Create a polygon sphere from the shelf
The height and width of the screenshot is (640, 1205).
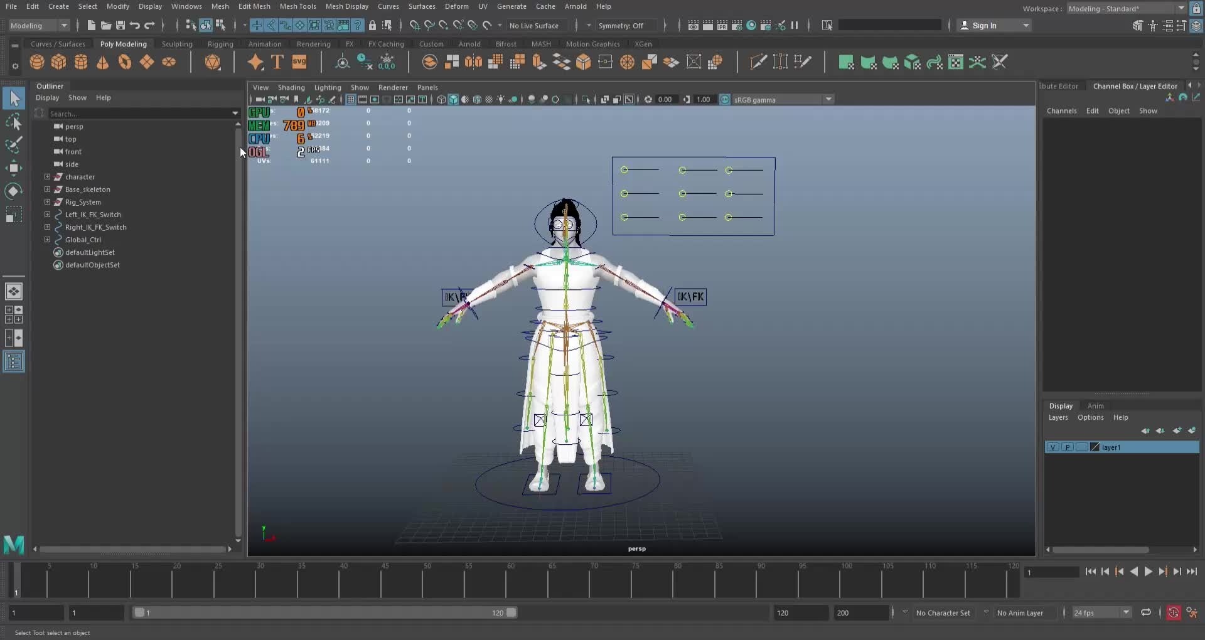pyautogui.click(x=36, y=61)
